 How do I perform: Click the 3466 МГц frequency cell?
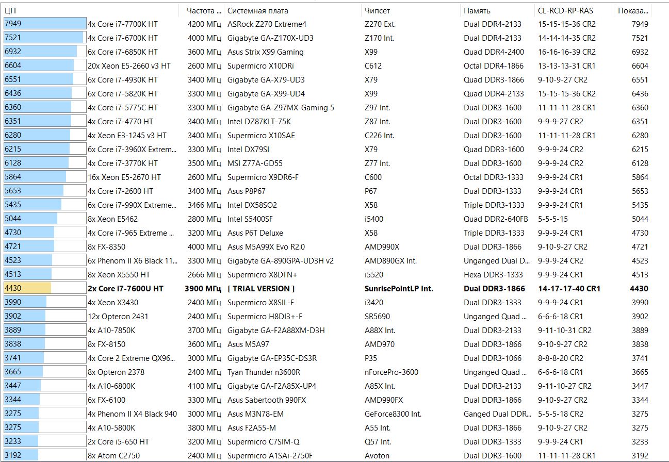click(x=204, y=205)
